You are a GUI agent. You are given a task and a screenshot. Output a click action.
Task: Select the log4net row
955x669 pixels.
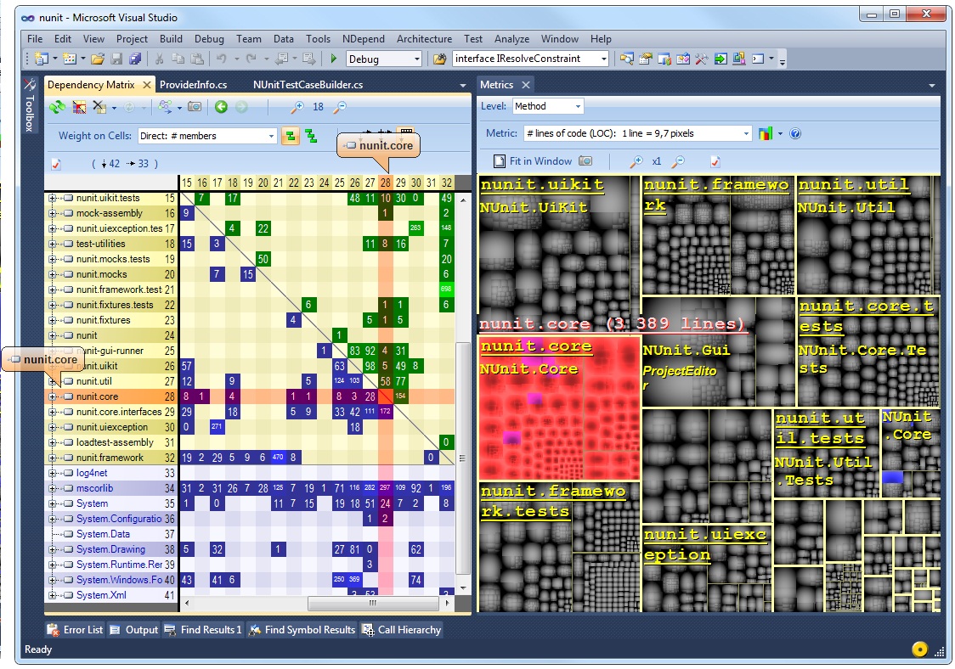click(x=112, y=473)
